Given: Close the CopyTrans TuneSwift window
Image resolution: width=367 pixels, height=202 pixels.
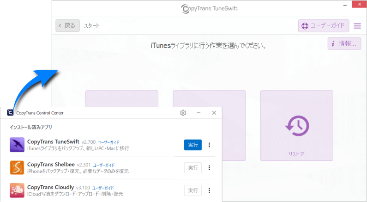Looking at the screenshot, I should coord(359,4).
